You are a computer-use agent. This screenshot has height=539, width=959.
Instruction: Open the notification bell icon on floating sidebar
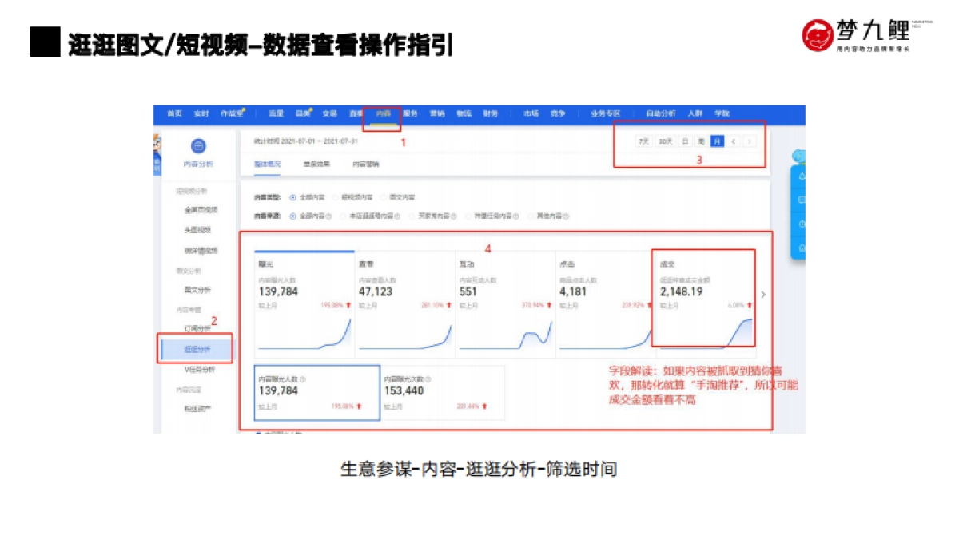pos(802,177)
